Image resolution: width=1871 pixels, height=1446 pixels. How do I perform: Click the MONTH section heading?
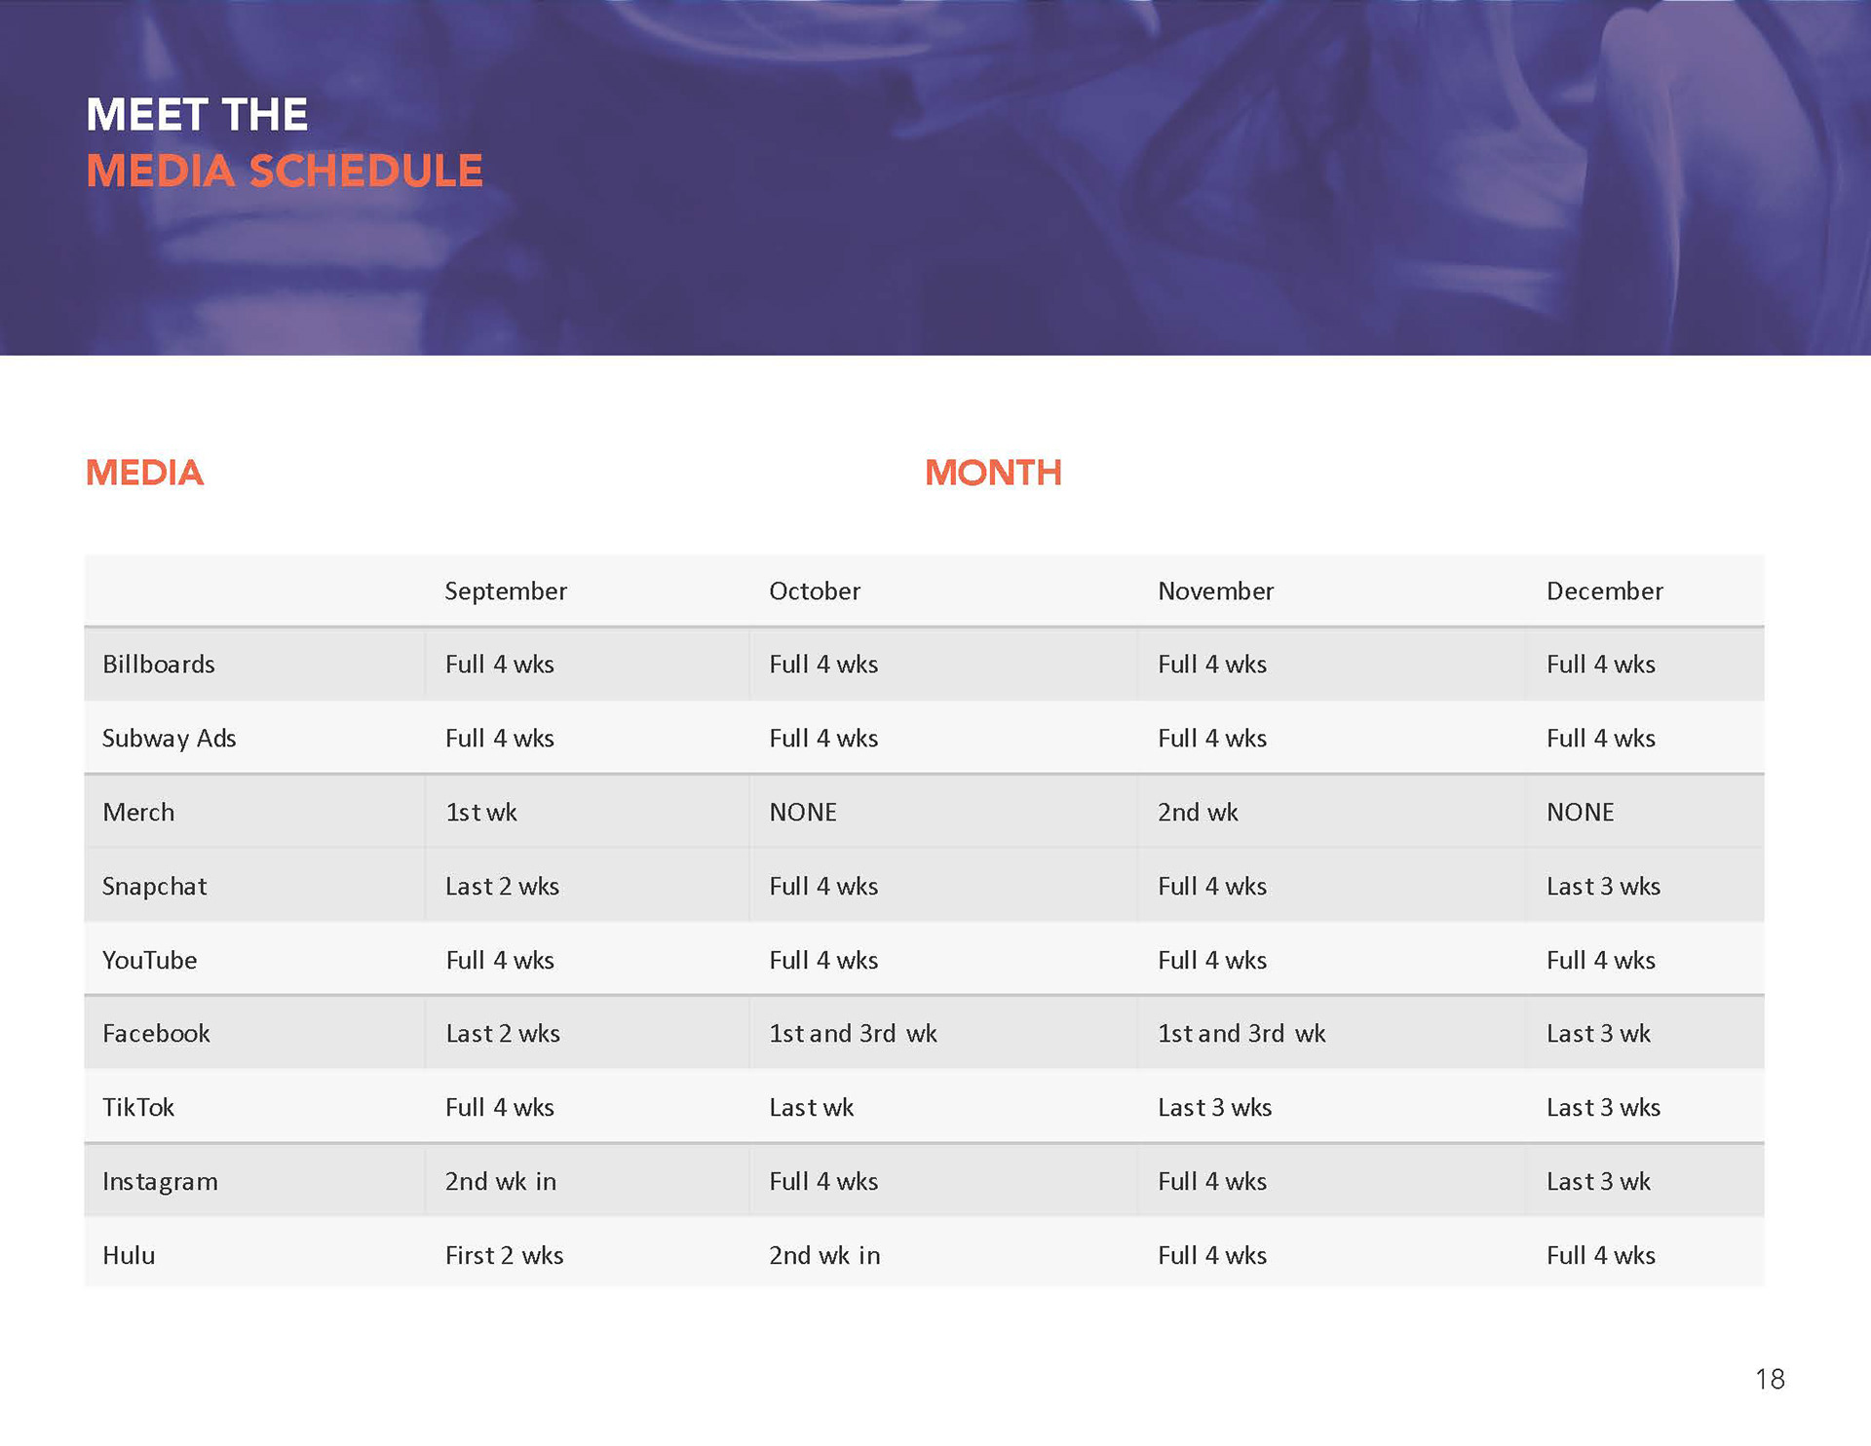(993, 474)
